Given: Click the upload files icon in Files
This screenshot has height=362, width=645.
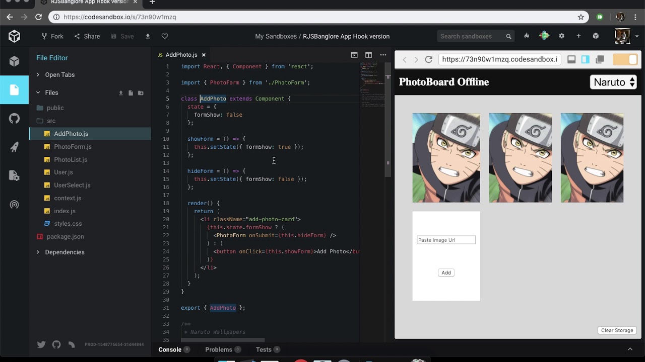Looking at the screenshot, I should click(121, 93).
